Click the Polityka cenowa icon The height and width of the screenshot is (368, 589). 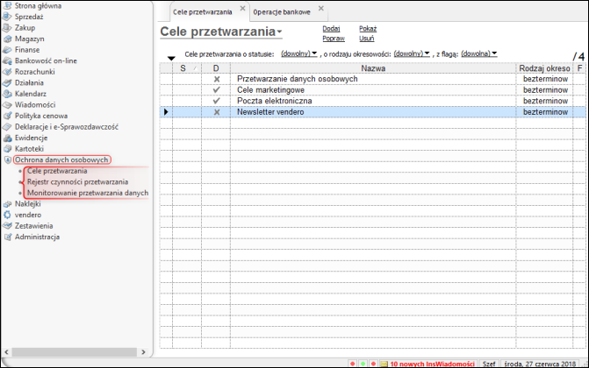tap(7, 116)
